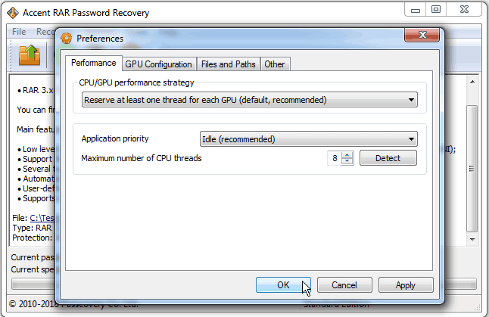
Task: Decrease CPU threads with spinner down arrow
Action: [347, 161]
